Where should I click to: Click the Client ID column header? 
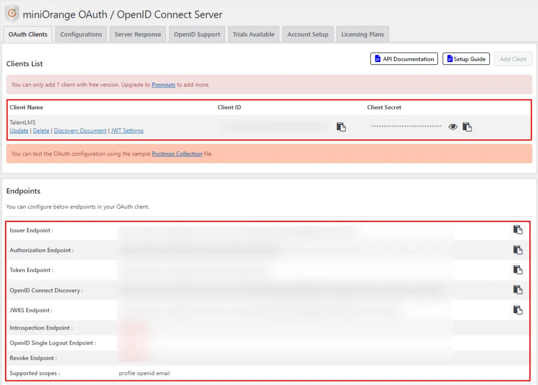click(229, 107)
